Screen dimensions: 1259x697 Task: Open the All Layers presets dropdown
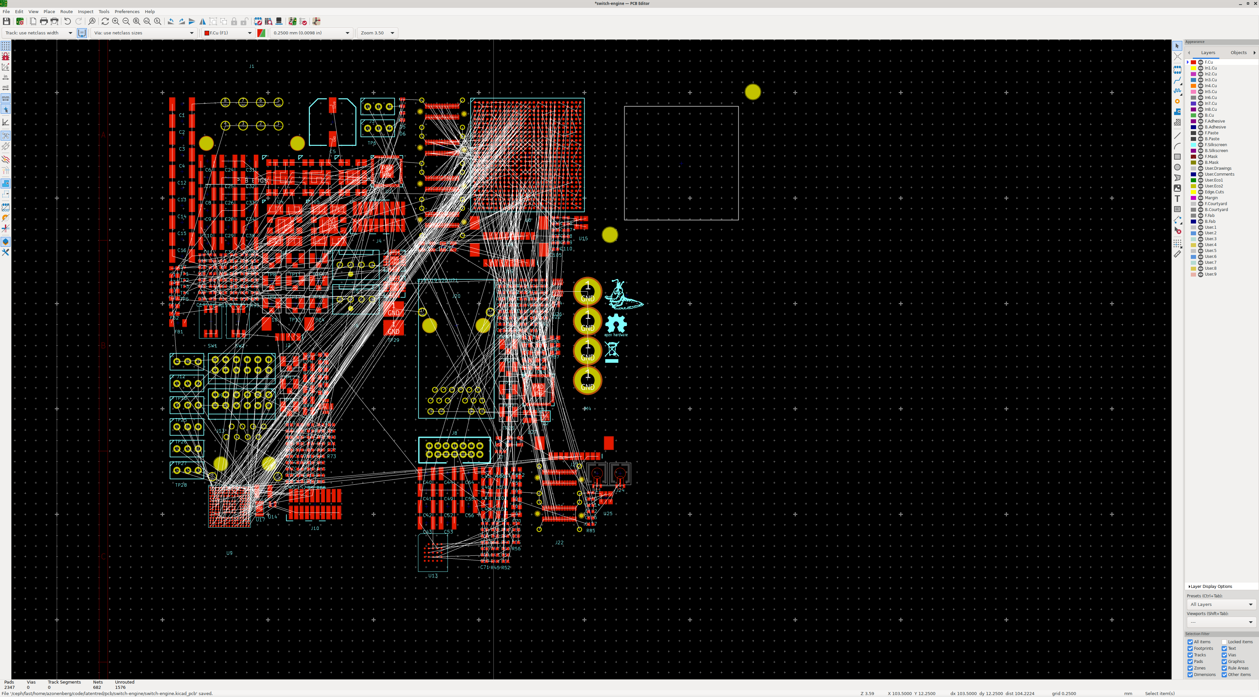coord(1221,605)
